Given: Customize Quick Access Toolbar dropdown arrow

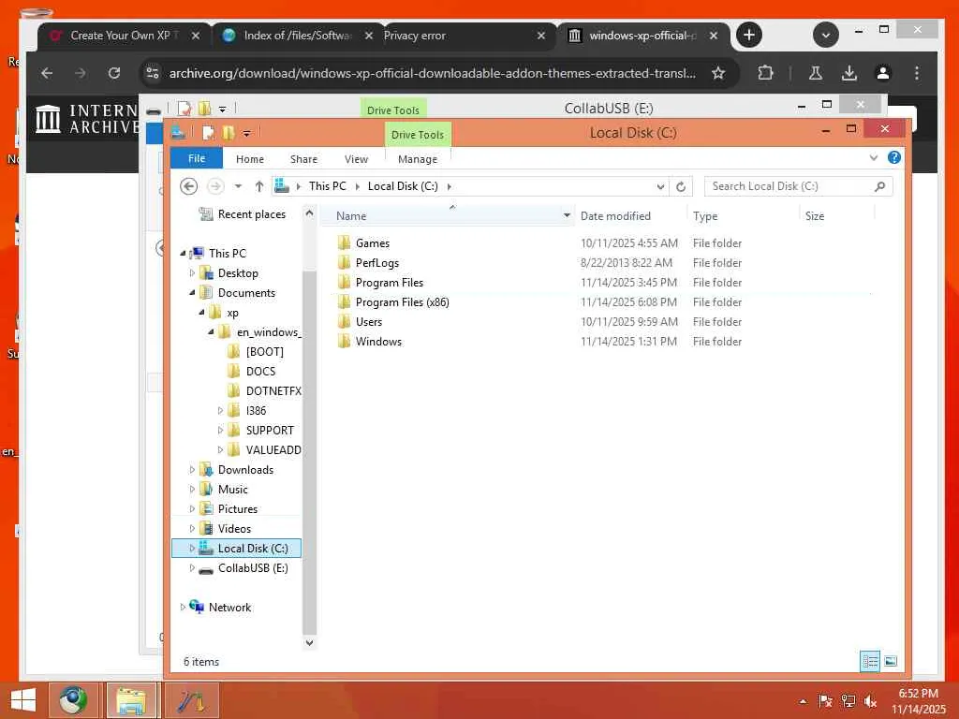Looking at the screenshot, I should 246,133.
